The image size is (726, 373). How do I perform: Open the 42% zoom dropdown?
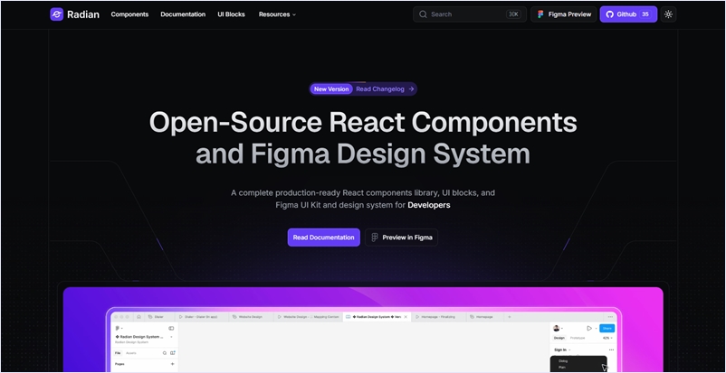coord(607,338)
